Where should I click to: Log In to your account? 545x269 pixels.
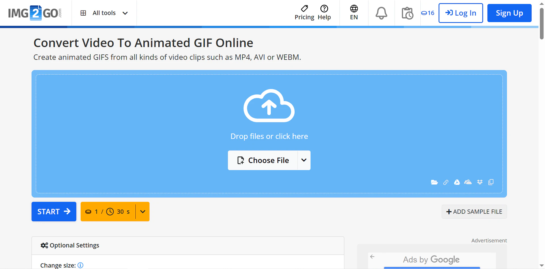coord(460,13)
